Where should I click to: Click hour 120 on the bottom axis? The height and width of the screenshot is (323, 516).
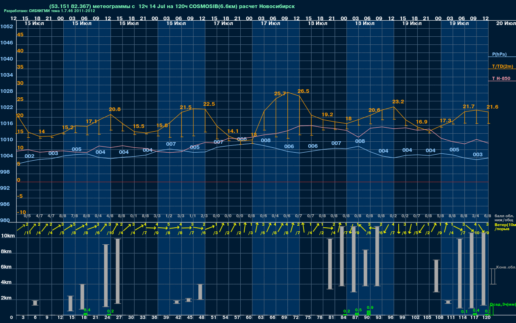pos(486,318)
